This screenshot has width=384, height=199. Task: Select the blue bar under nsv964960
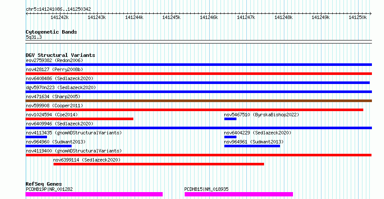[x=48, y=146]
